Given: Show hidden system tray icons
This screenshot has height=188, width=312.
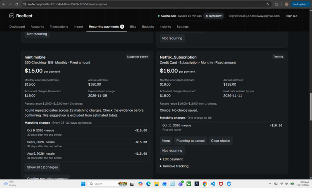Looking at the screenshot, I should (270, 184).
